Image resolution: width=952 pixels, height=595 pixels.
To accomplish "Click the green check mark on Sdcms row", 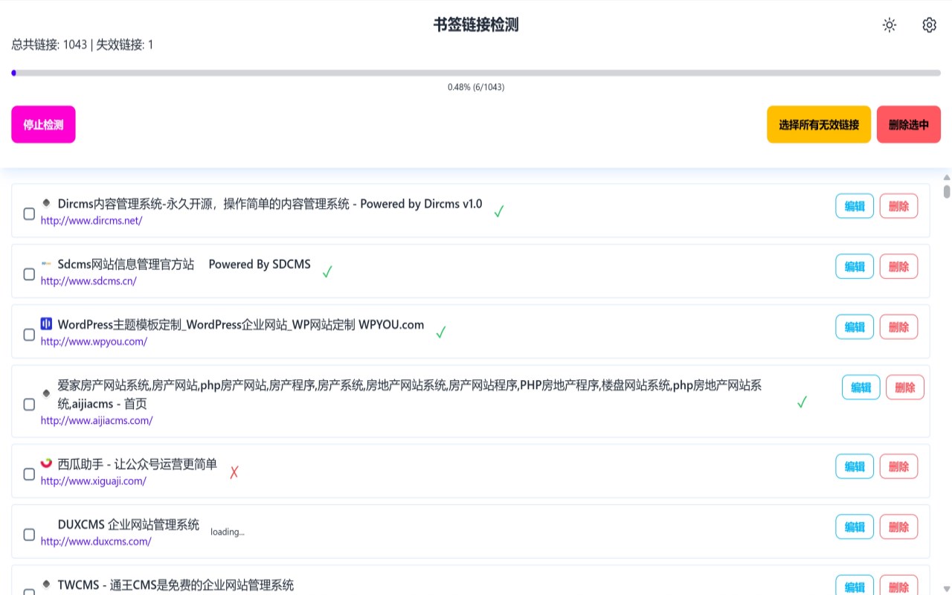I will pos(327,271).
